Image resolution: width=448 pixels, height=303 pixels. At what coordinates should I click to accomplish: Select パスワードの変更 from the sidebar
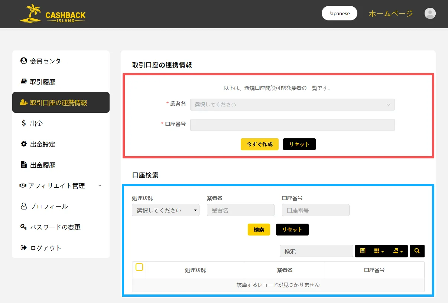55,227
